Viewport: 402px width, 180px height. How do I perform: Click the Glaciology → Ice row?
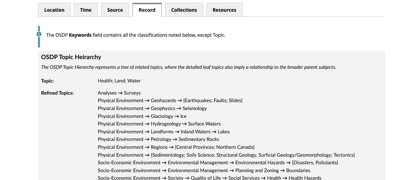tap(142, 116)
